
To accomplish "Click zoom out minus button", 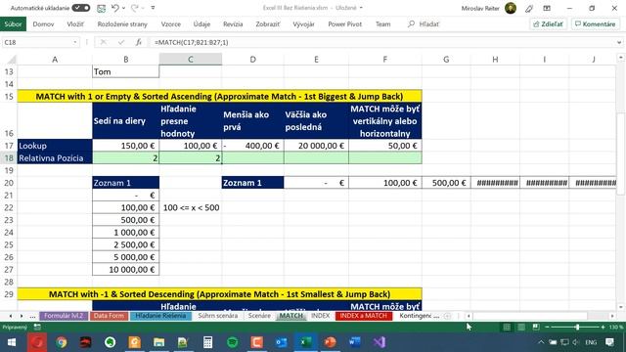I will pyautogui.click(x=548, y=327).
